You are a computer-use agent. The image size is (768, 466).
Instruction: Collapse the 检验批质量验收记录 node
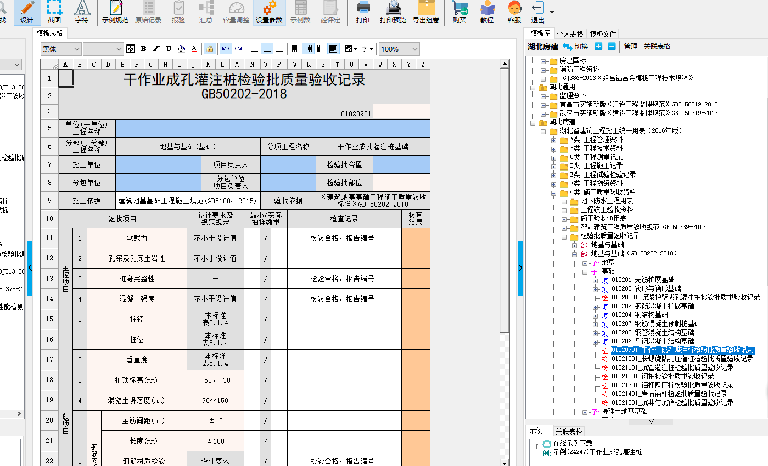(564, 236)
